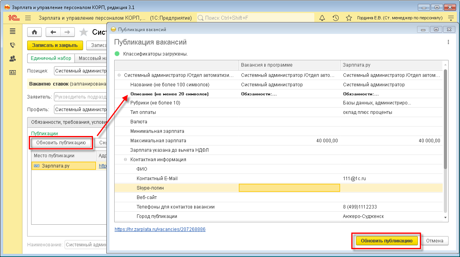
Task: Open the people section icon in sidebar
Action: click(x=13, y=59)
